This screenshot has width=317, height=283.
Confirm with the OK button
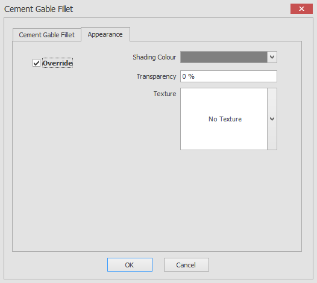tap(130, 264)
